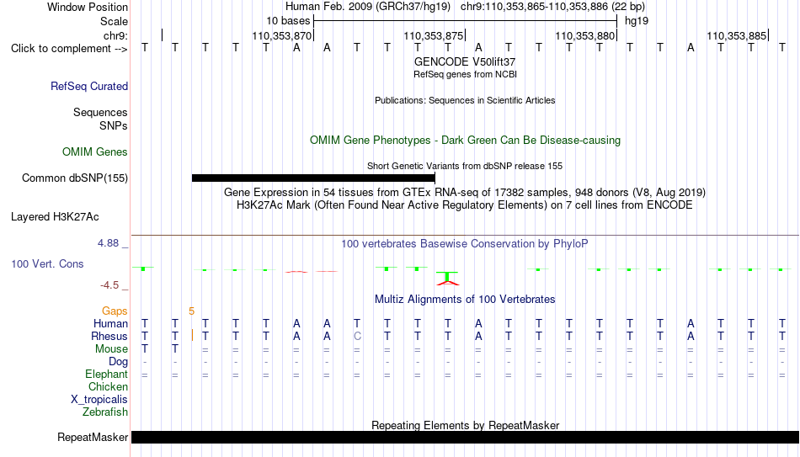Click position label 110,353,870
The image size is (800, 457).
click(x=281, y=35)
